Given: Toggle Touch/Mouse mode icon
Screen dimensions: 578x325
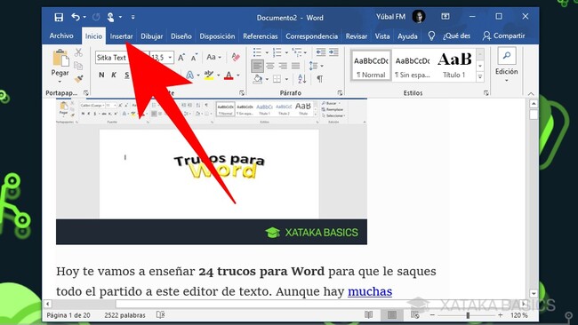Looking at the screenshot, I should click(110, 17).
